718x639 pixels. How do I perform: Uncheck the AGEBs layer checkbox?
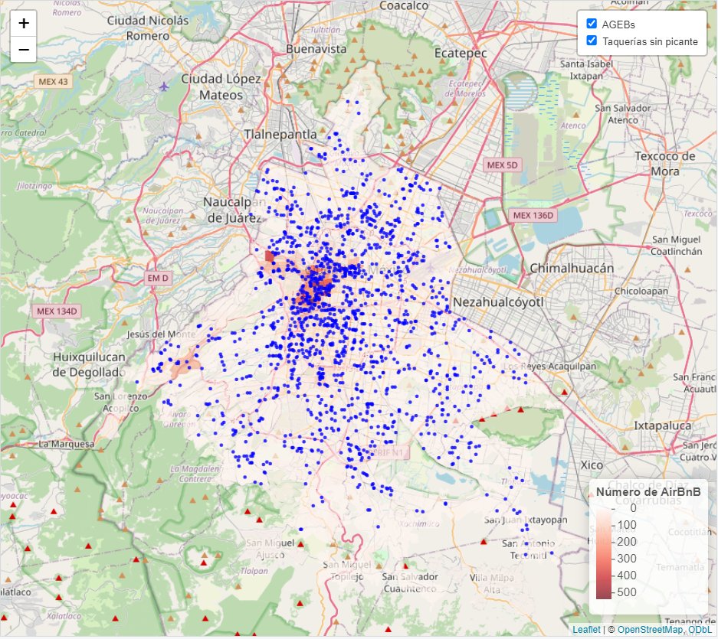click(592, 23)
